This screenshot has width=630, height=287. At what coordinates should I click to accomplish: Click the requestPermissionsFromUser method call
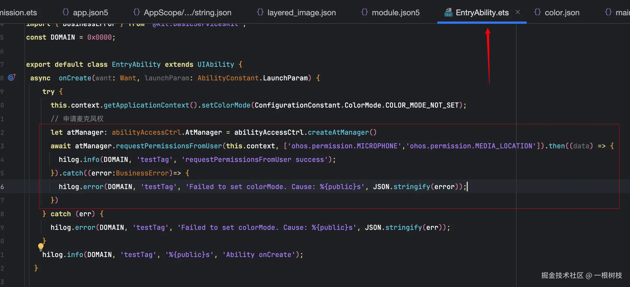tap(169, 146)
